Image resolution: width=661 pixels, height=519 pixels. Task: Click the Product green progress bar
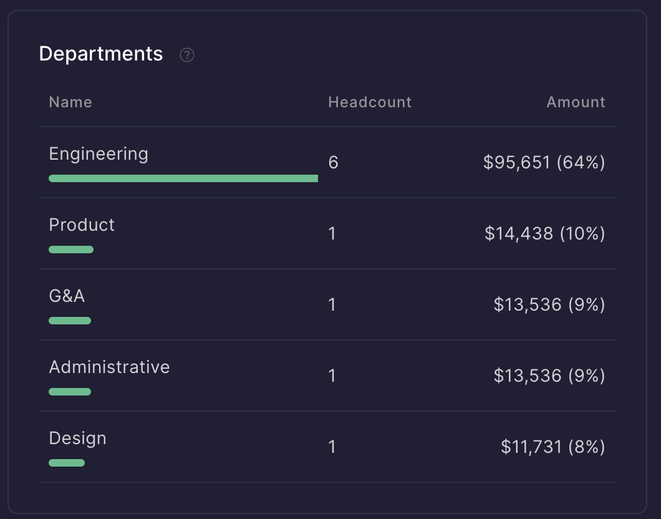pos(71,250)
